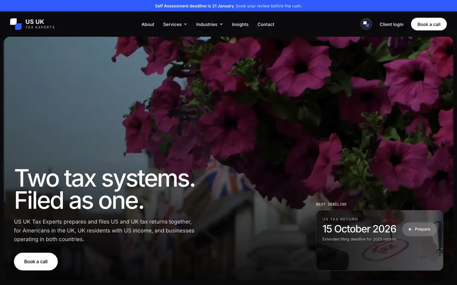
Task: Select the 15 October 2026 deadline date
Action: tap(359, 229)
